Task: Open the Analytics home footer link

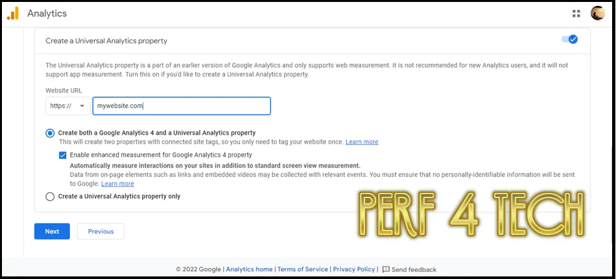Action: [x=249, y=269]
